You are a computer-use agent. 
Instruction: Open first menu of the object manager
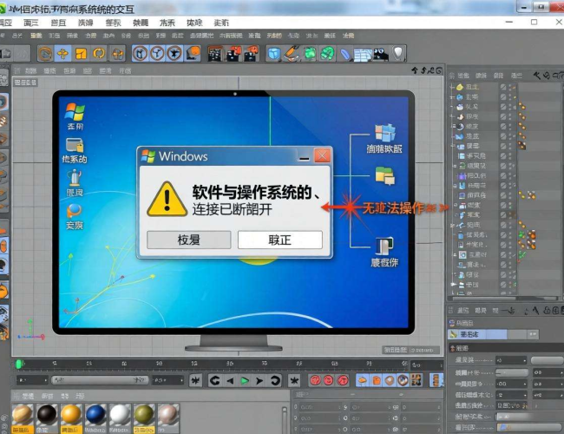(x=463, y=76)
